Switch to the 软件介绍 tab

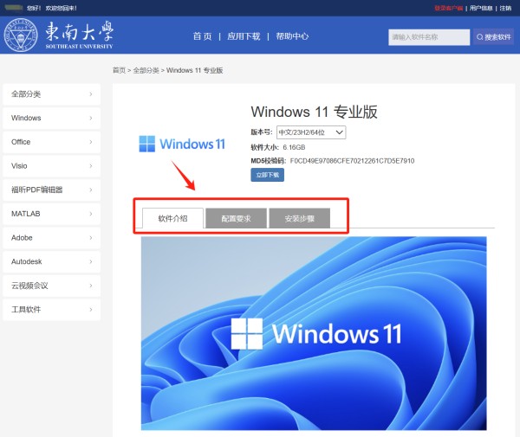tap(172, 218)
